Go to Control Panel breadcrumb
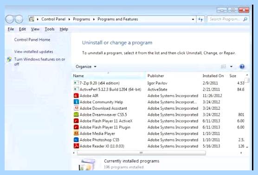 coord(53,19)
